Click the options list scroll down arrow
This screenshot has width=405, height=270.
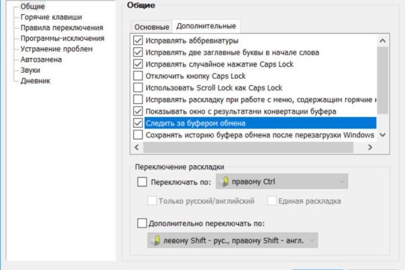(383, 135)
